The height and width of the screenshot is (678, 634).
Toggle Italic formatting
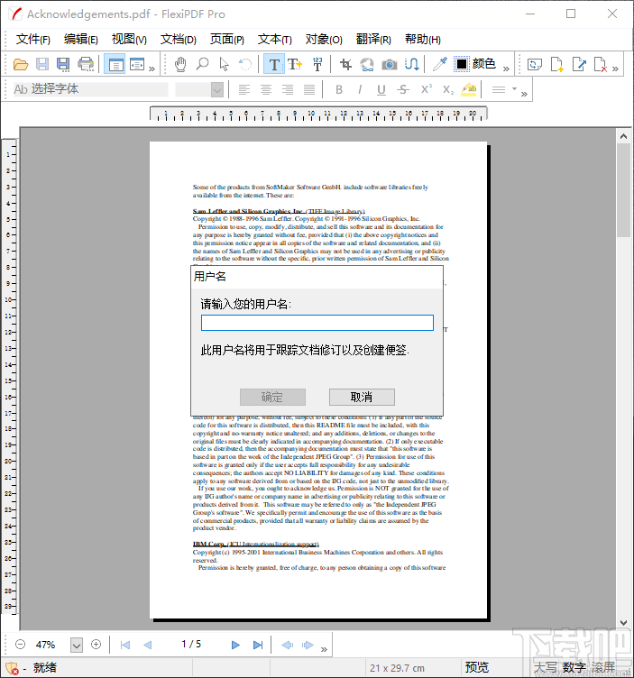(x=360, y=89)
